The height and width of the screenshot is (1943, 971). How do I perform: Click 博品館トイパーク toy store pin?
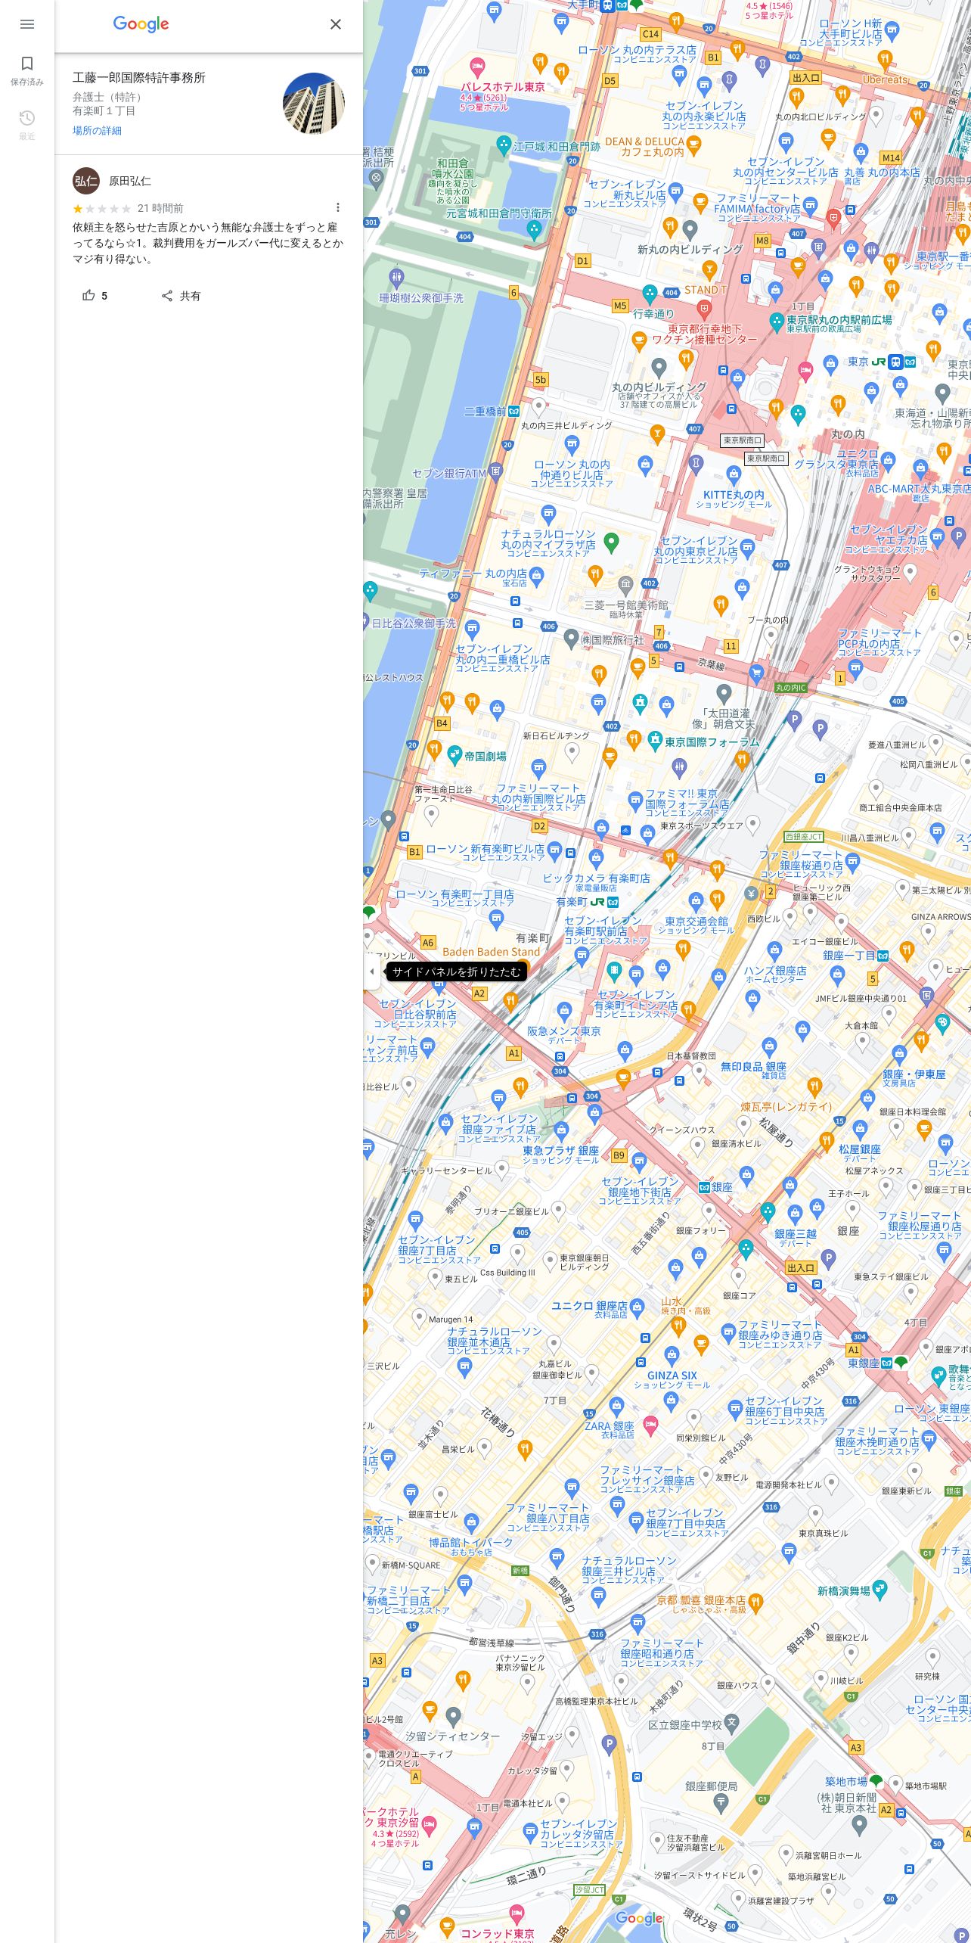472,1522
